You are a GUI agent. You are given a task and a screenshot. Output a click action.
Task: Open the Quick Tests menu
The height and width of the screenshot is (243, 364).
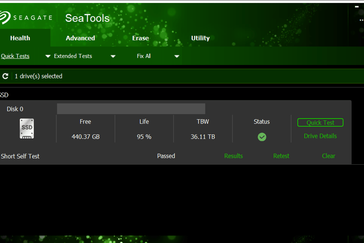click(15, 56)
